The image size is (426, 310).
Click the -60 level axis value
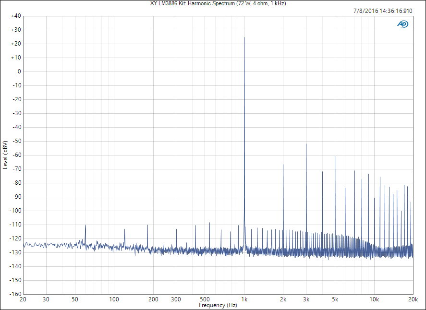[17, 155]
